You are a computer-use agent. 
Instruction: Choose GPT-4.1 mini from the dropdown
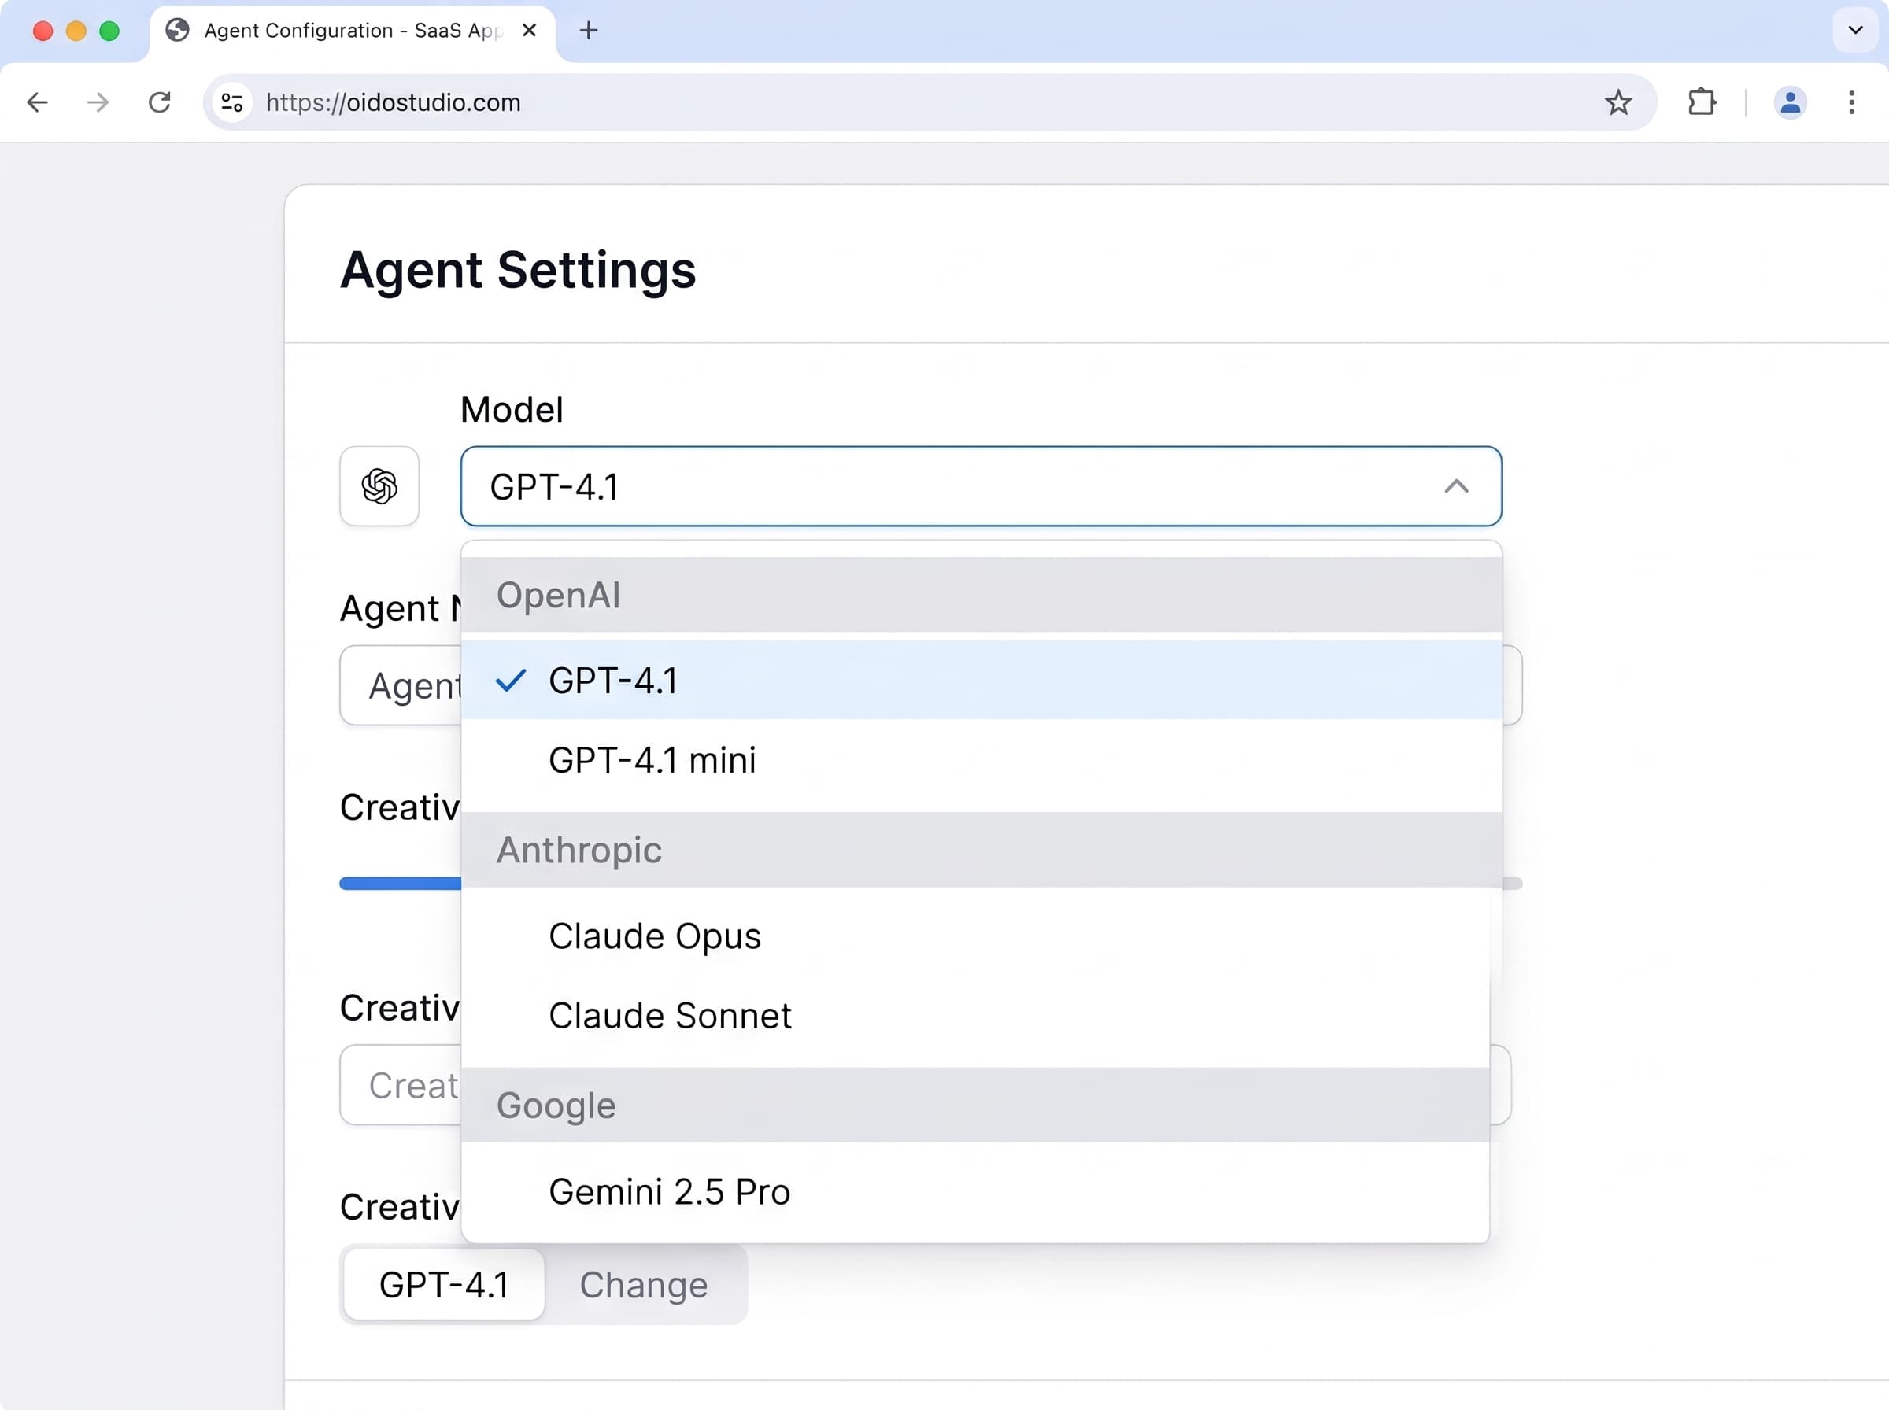tap(981, 759)
